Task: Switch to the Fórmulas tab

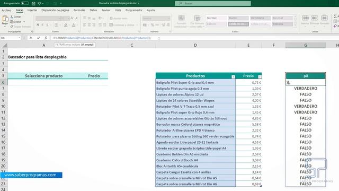Action: [x=79, y=10]
